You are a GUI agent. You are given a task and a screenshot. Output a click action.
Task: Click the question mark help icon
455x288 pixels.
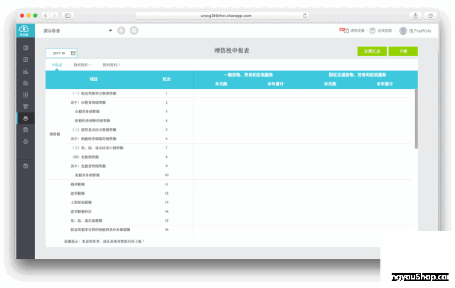click(x=373, y=31)
